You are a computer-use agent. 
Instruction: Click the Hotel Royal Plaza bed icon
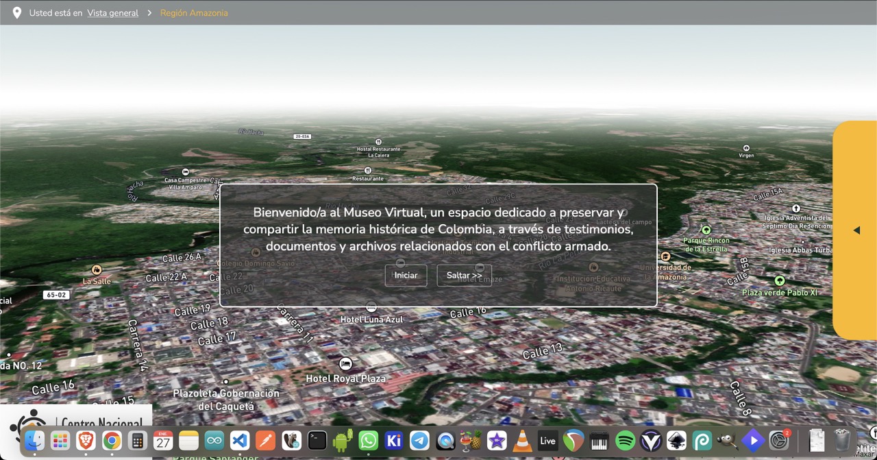(346, 363)
